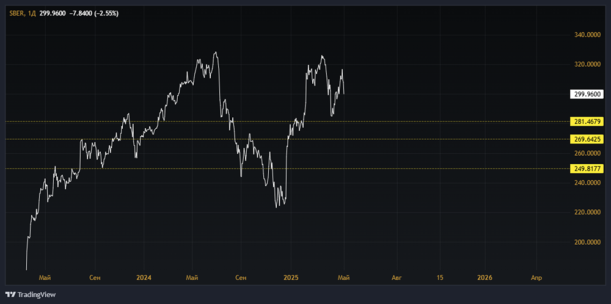The width and height of the screenshot is (611, 304).
Task: Click the yellow 249.8177 price level label
Action: pyautogui.click(x=586, y=168)
